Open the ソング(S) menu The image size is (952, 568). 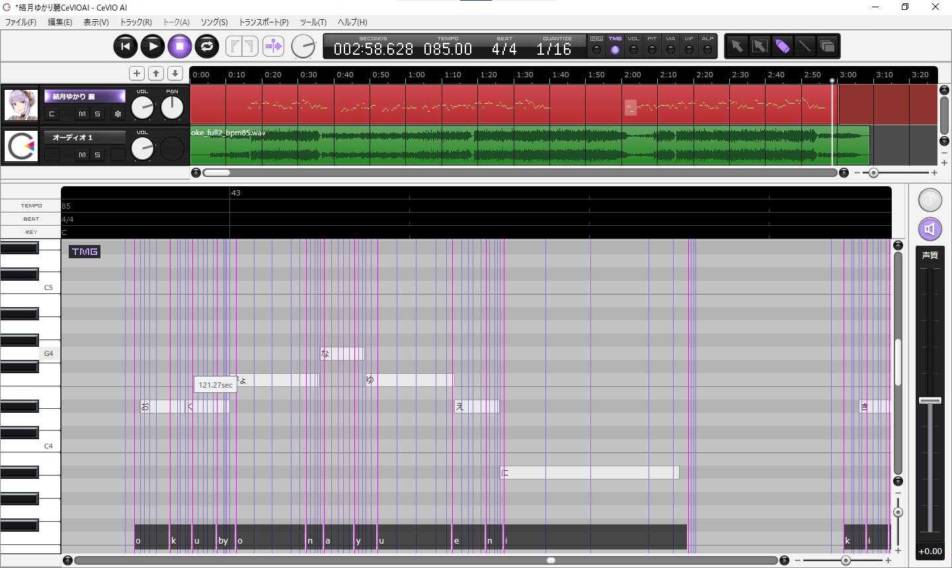[x=214, y=22]
